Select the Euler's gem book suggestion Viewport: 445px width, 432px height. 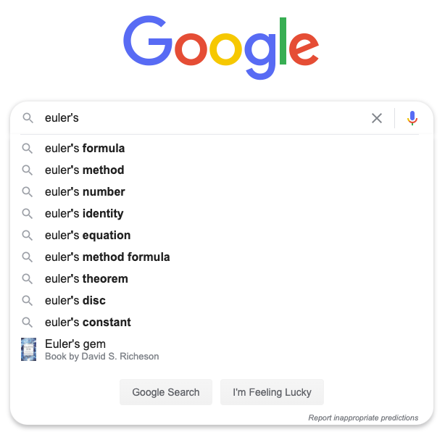click(220, 349)
